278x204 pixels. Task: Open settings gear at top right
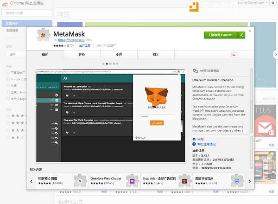point(273,3)
